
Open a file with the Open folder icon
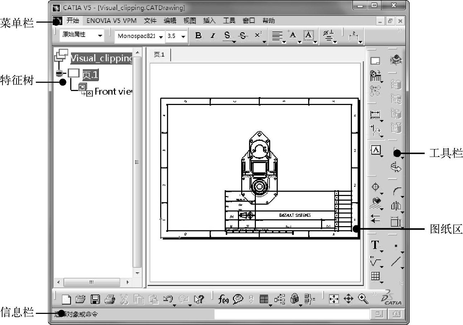click(x=81, y=300)
